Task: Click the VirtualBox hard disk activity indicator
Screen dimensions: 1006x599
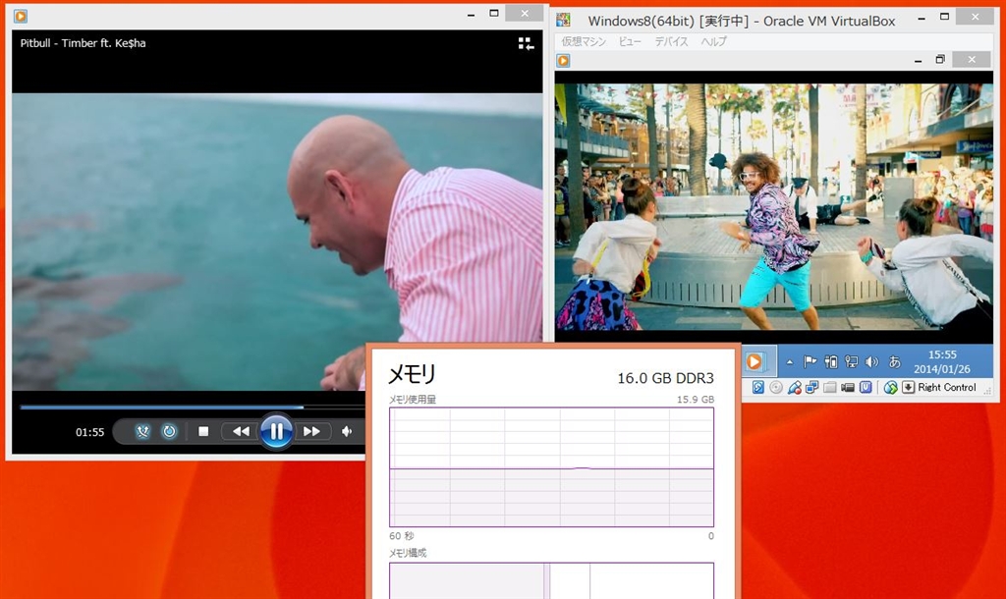Action: (757, 387)
